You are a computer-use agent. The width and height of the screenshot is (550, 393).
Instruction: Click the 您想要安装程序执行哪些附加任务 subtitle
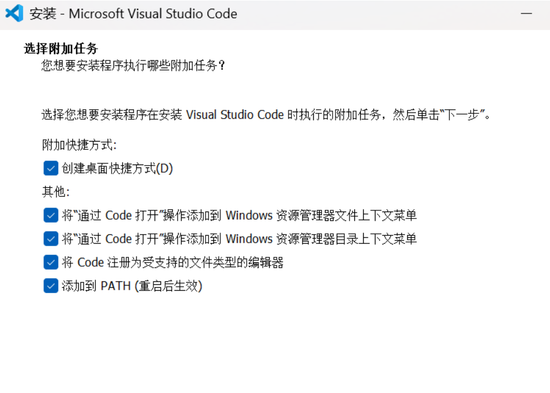pos(133,65)
